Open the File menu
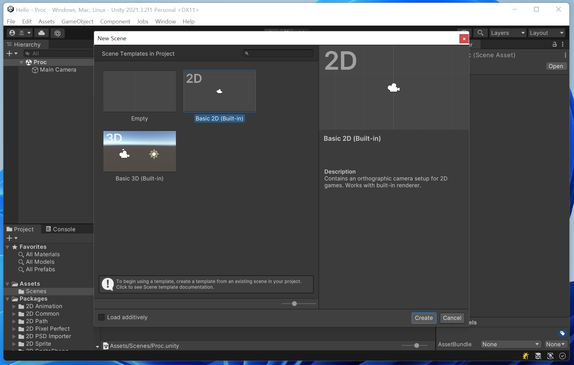The height and width of the screenshot is (365, 574). (11, 21)
